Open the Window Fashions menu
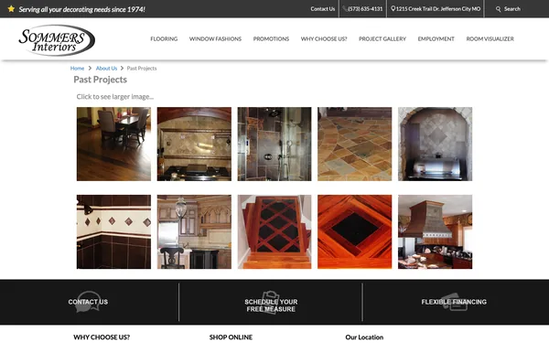The height and width of the screenshot is (343, 549). pyautogui.click(x=215, y=38)
